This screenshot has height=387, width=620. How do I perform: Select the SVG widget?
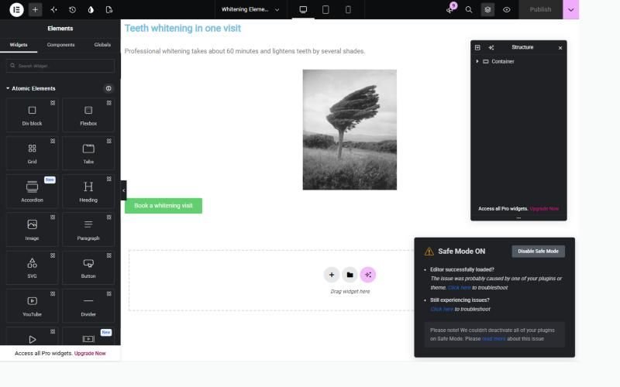tap(32, 268)
